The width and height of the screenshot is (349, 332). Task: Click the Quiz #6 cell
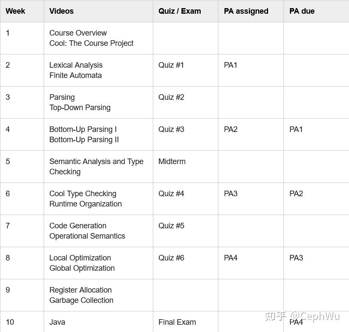click(171, 258)
